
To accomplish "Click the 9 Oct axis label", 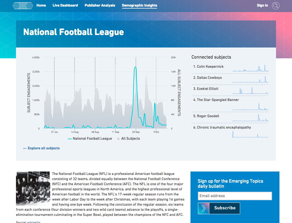I will (x=156, y=132).
